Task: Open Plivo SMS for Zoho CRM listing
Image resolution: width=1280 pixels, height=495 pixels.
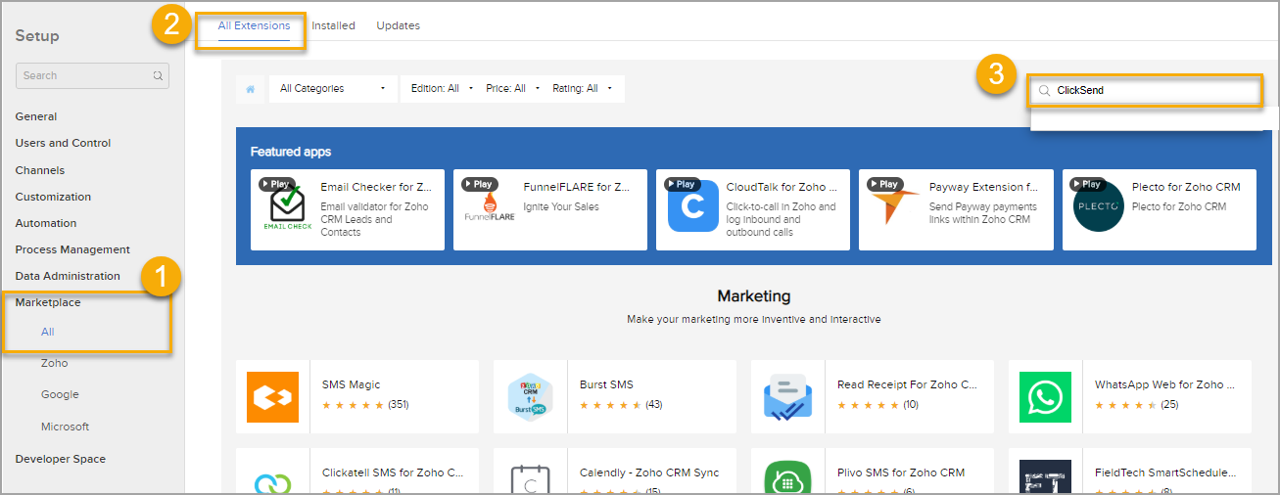Action: pos(901,472)
